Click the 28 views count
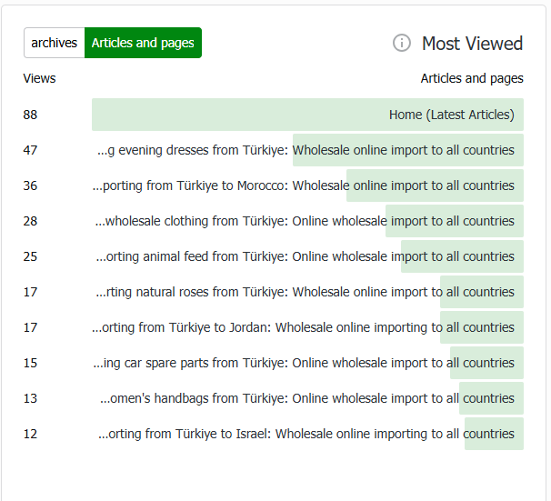The image size is (551, 501). [x=30, y=221]
